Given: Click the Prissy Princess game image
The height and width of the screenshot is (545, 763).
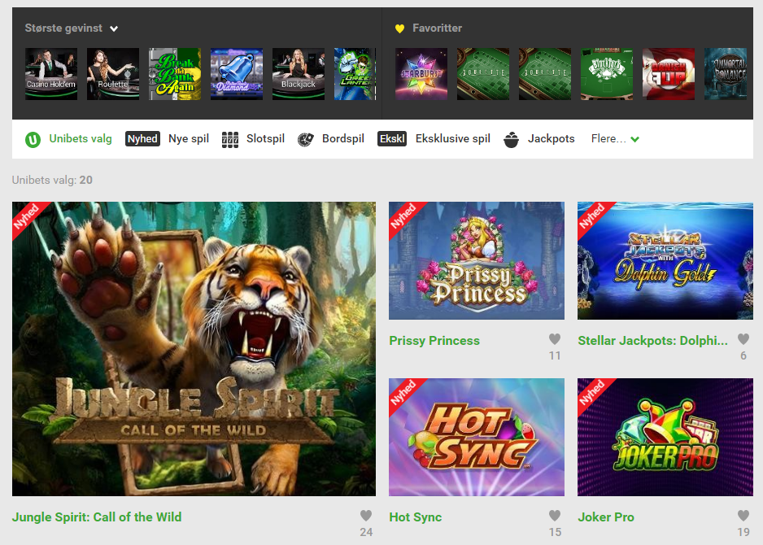Looking at the screenshot, I should 477,261.
